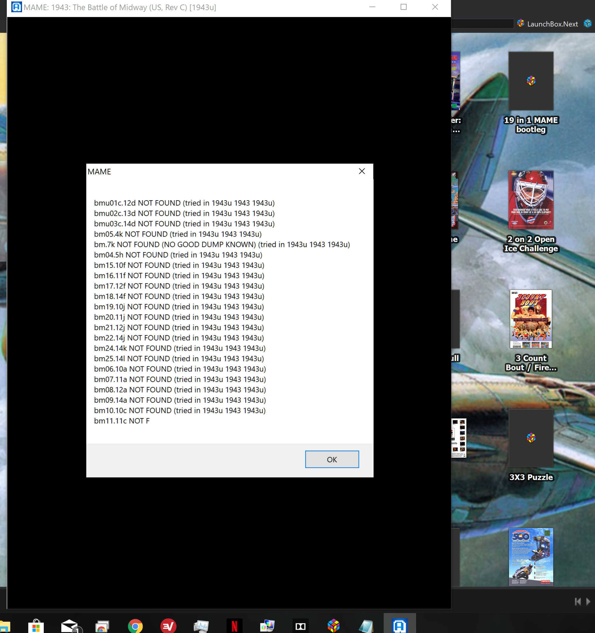Image resolution: width=595 pixels, height=633 pixels.
Task: Click 'bmu03c.14d NOT FOUND' error line
Action: pyautogui.click(x=184, y=224)
